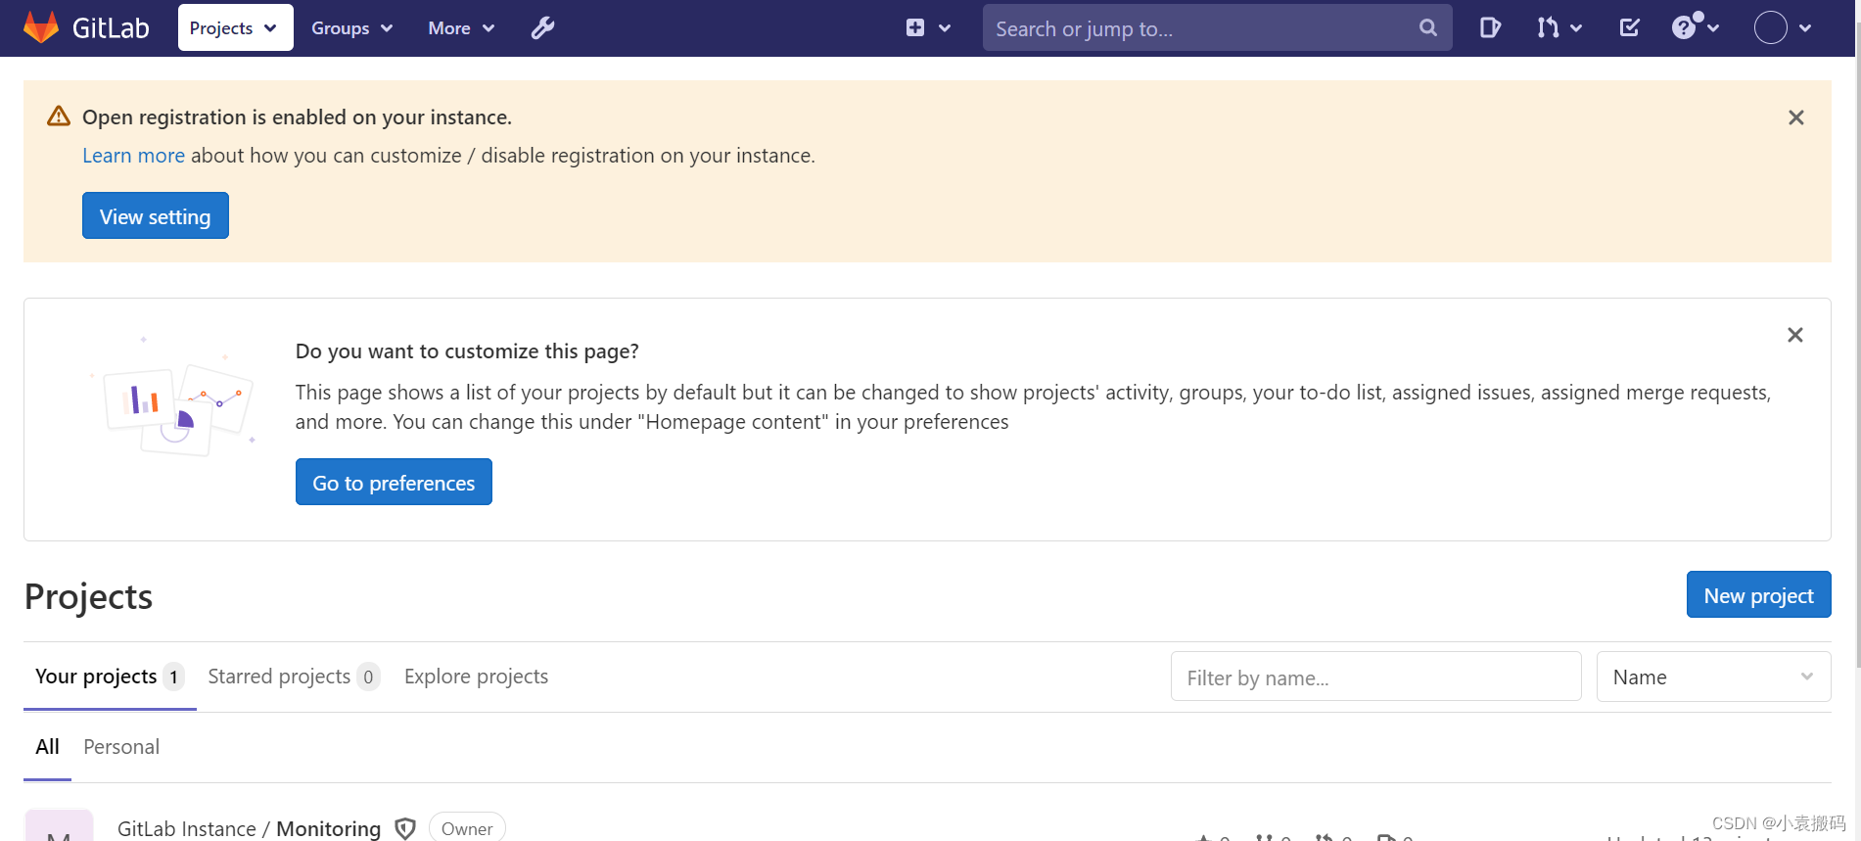Click the New project button
1861x841 pixels.
tap(1758, 594)
